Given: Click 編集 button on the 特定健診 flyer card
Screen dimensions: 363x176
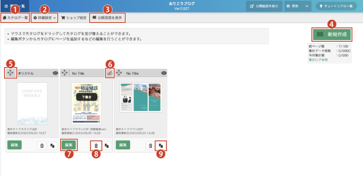Looking at the screenshot, I should 69,145.
